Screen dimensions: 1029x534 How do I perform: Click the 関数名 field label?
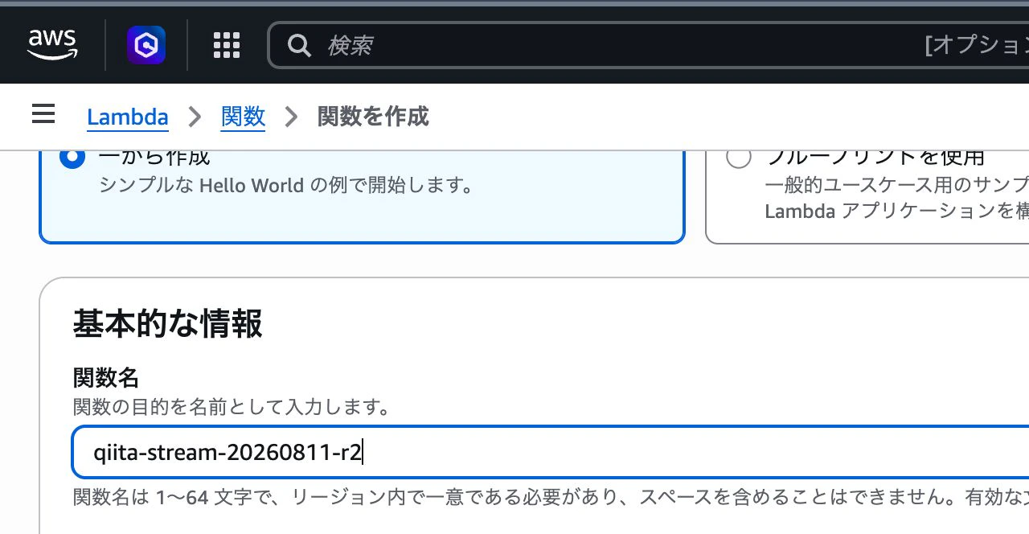pyautogui.click(x=106, y=377)
